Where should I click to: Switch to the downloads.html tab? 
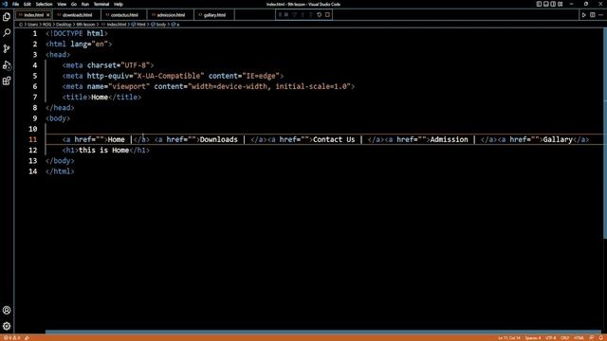77,15
